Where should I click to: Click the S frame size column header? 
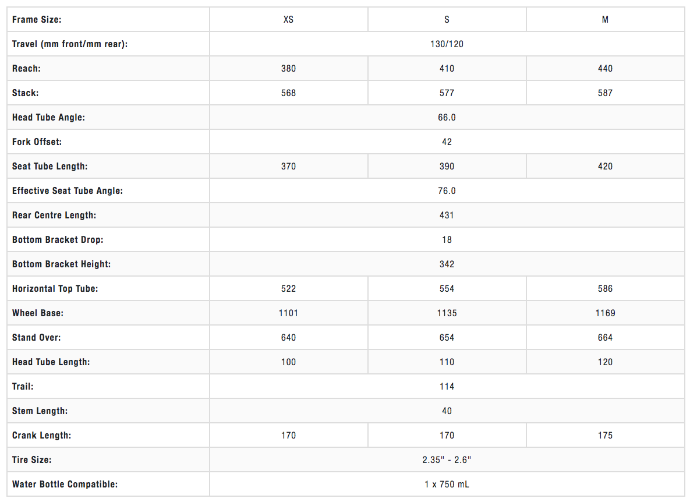coord(447,20)
